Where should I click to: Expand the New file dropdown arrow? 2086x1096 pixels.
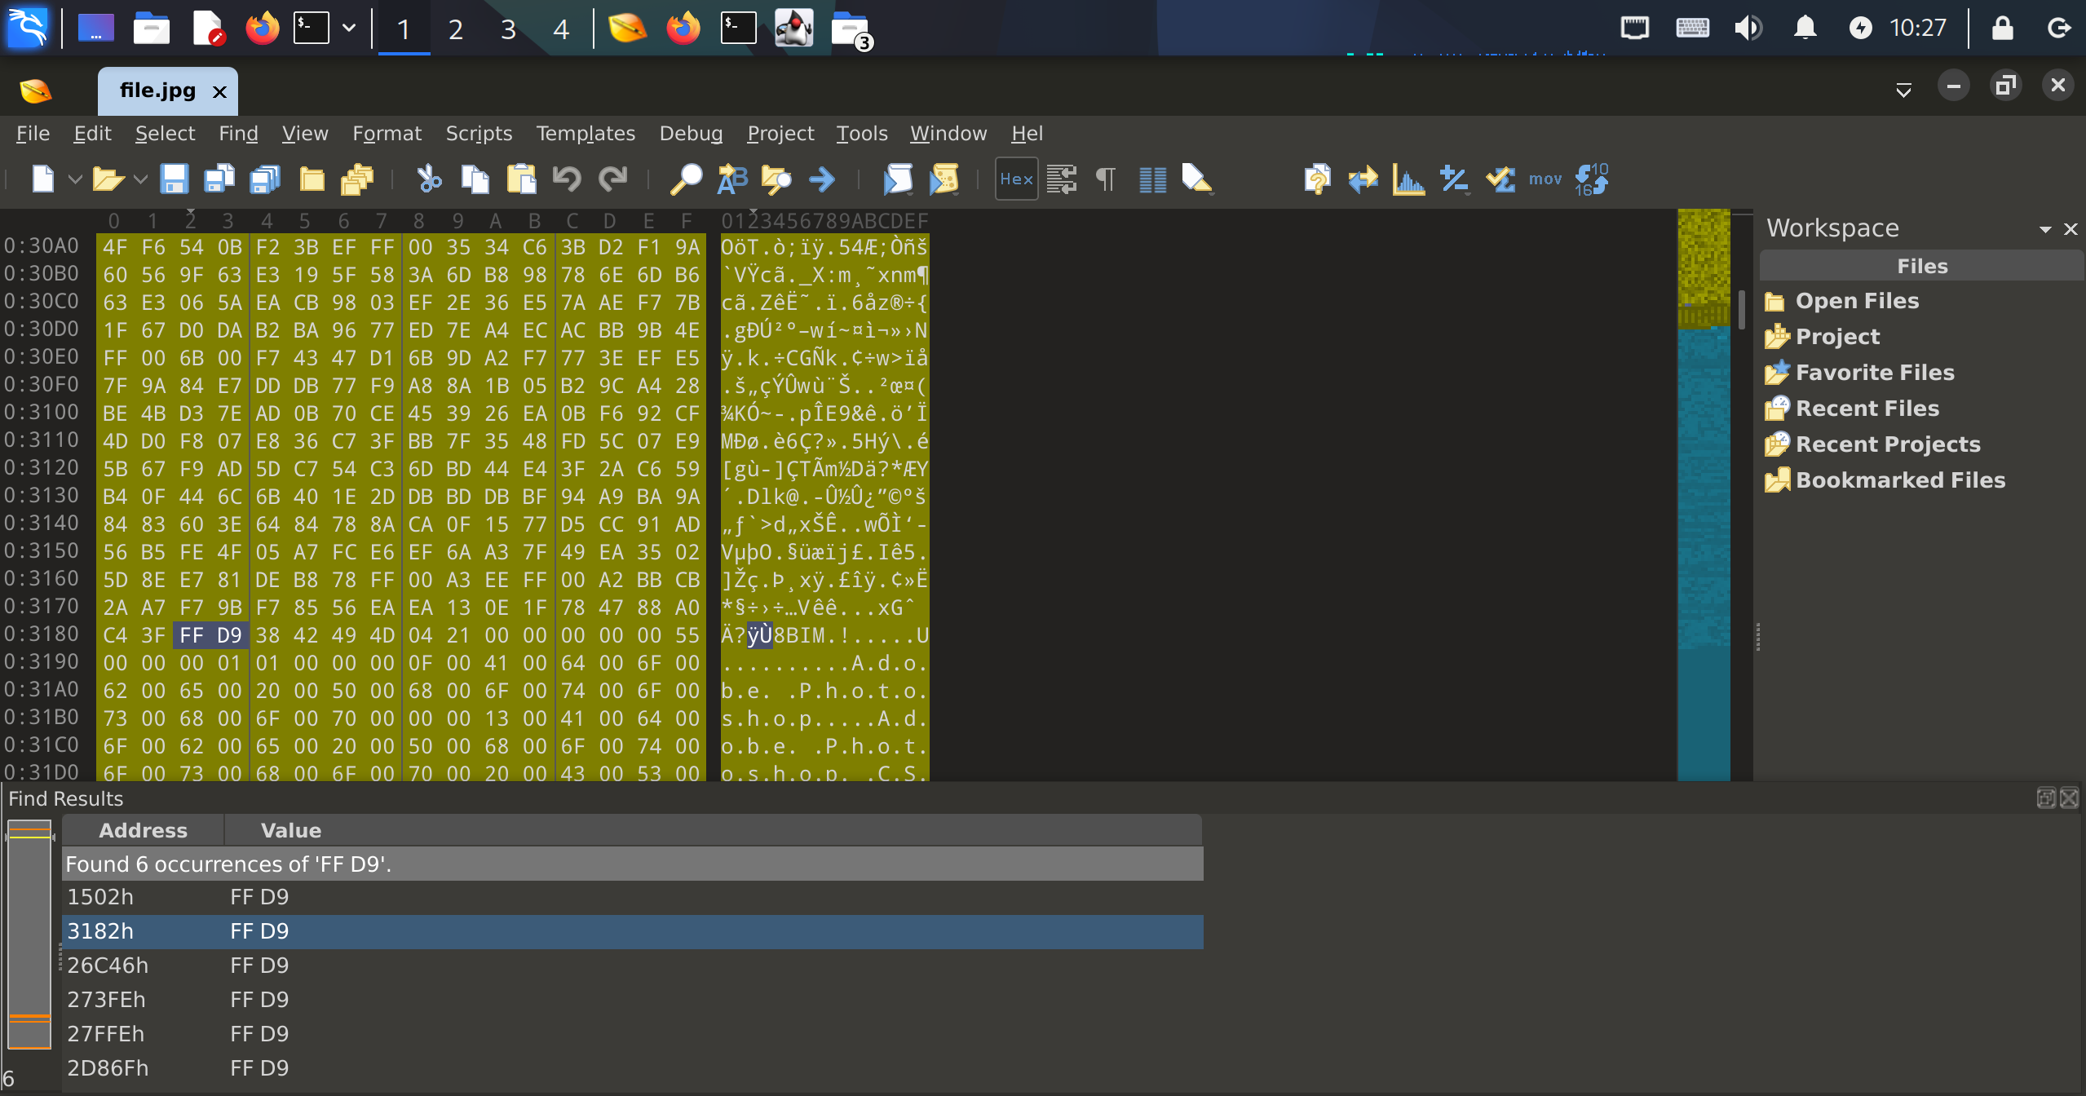75,179
